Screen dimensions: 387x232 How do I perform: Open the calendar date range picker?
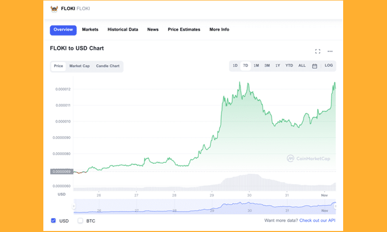coord(314,66)
